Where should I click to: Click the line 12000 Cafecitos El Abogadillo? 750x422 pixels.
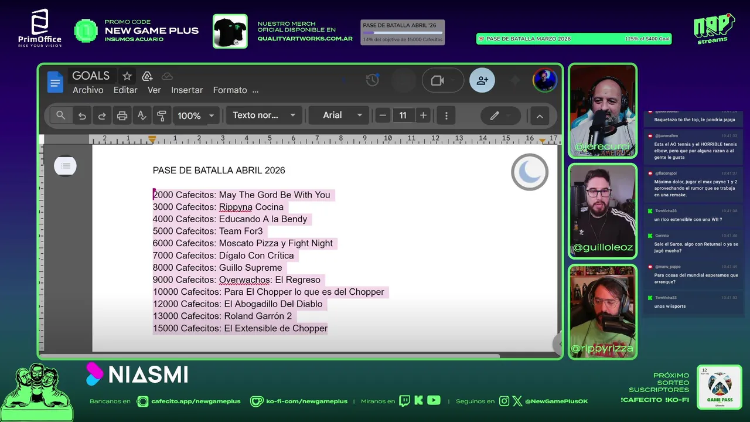tap(237, 304)
